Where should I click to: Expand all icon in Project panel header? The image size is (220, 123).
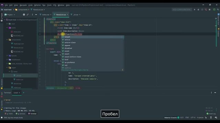click(27, 14)
